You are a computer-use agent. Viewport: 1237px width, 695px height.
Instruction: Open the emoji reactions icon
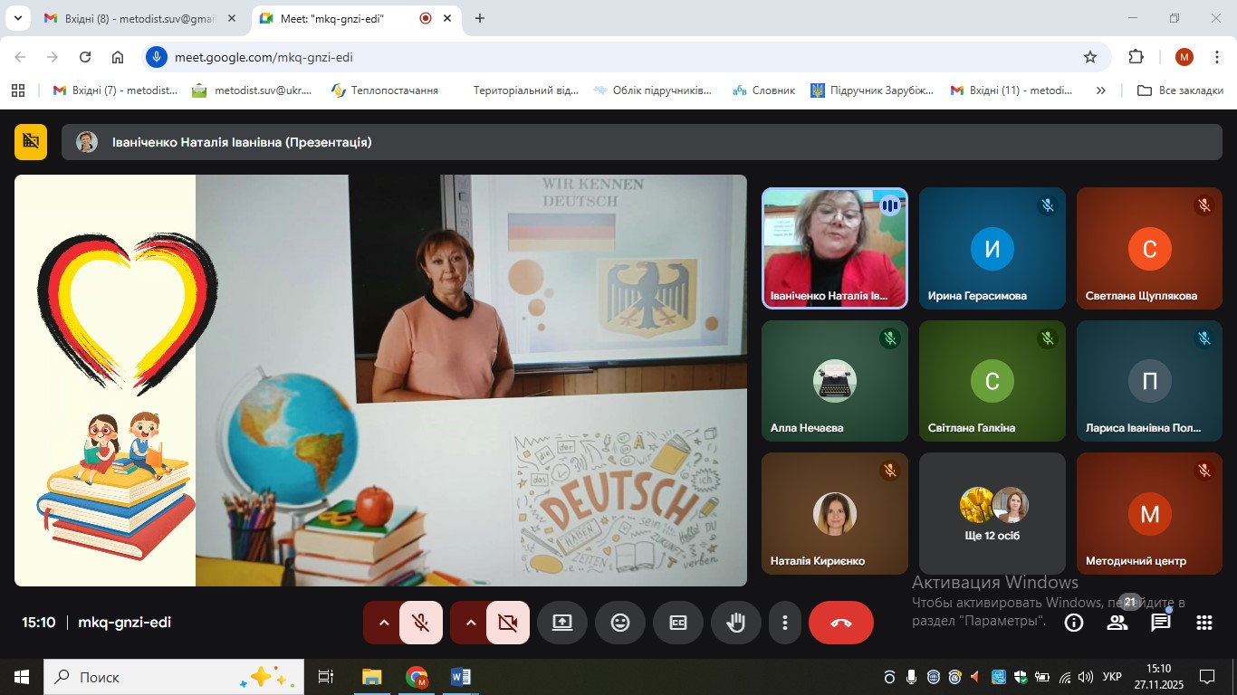(x=620, y=623)
